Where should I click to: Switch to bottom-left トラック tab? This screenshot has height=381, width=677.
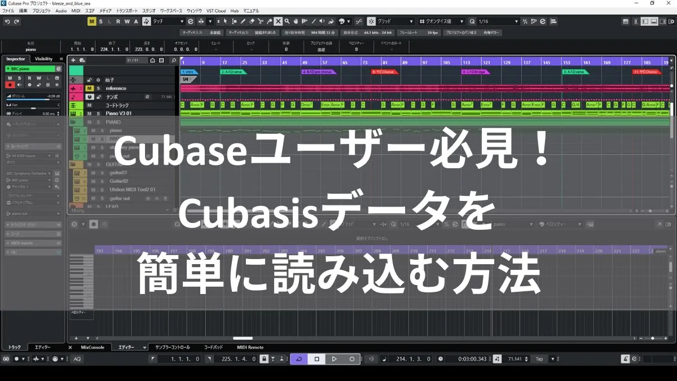[x=15, y=347]
